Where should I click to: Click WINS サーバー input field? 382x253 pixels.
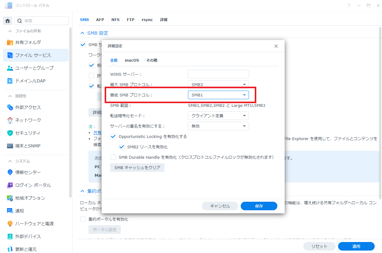tap(218, 74)
